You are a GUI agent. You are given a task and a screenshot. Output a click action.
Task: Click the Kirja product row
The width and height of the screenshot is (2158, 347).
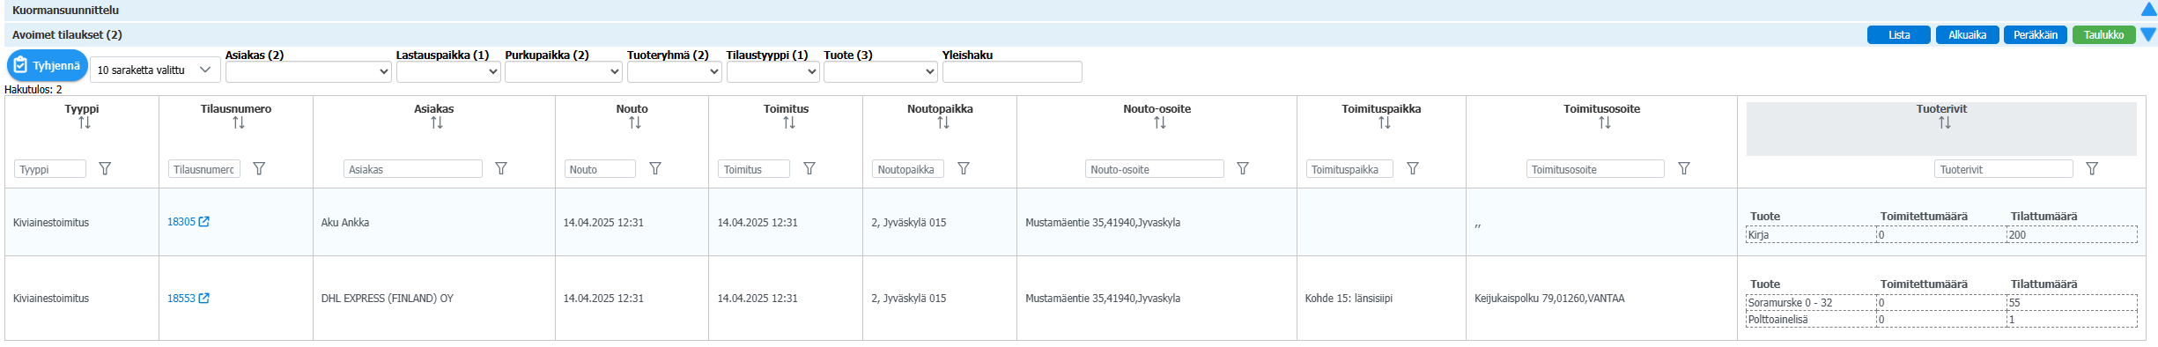(x=1941, y=235)
